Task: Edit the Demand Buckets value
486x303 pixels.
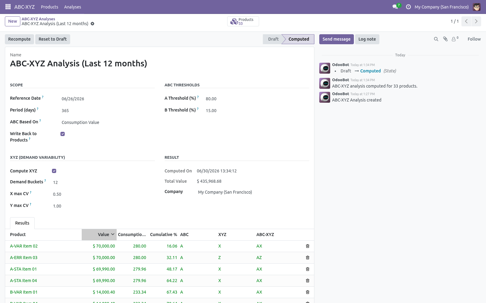Action: [x=104, y=182]
